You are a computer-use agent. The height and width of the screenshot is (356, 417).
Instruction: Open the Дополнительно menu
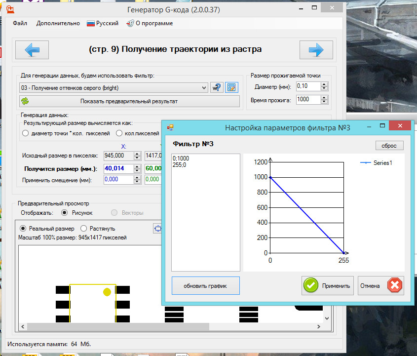pos(58,23)
